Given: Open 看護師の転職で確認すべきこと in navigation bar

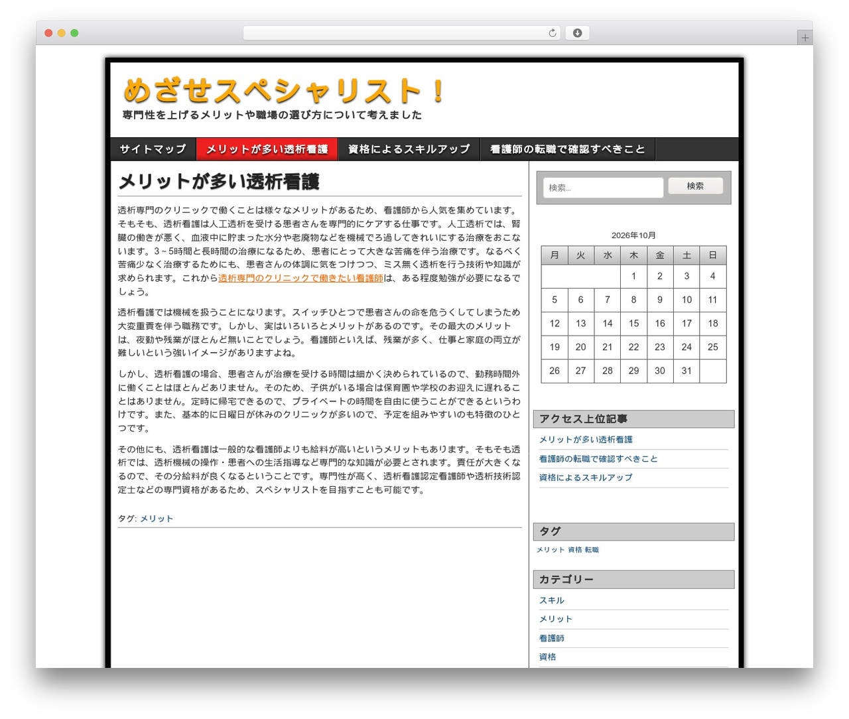Looking at the screenshot, I should [x=568, y=149].
